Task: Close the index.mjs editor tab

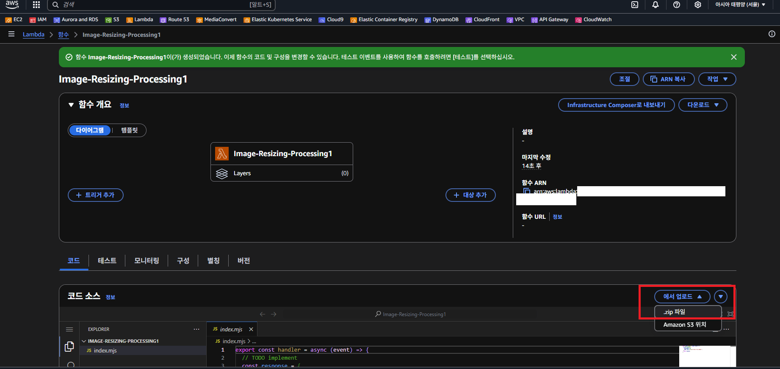Action: pyautogui.click(x=251, y=329)
